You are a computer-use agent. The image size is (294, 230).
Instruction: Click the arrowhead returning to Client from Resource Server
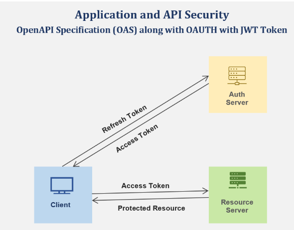click(95, 201)
